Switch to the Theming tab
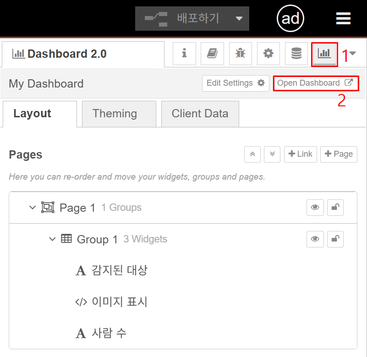Image resolution: width=367 pixels, height=357 pixels. [x=115, y=114]
